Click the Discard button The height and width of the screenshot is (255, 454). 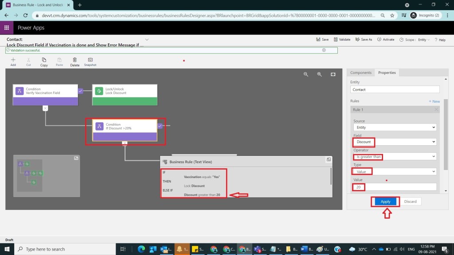point(410,201)
